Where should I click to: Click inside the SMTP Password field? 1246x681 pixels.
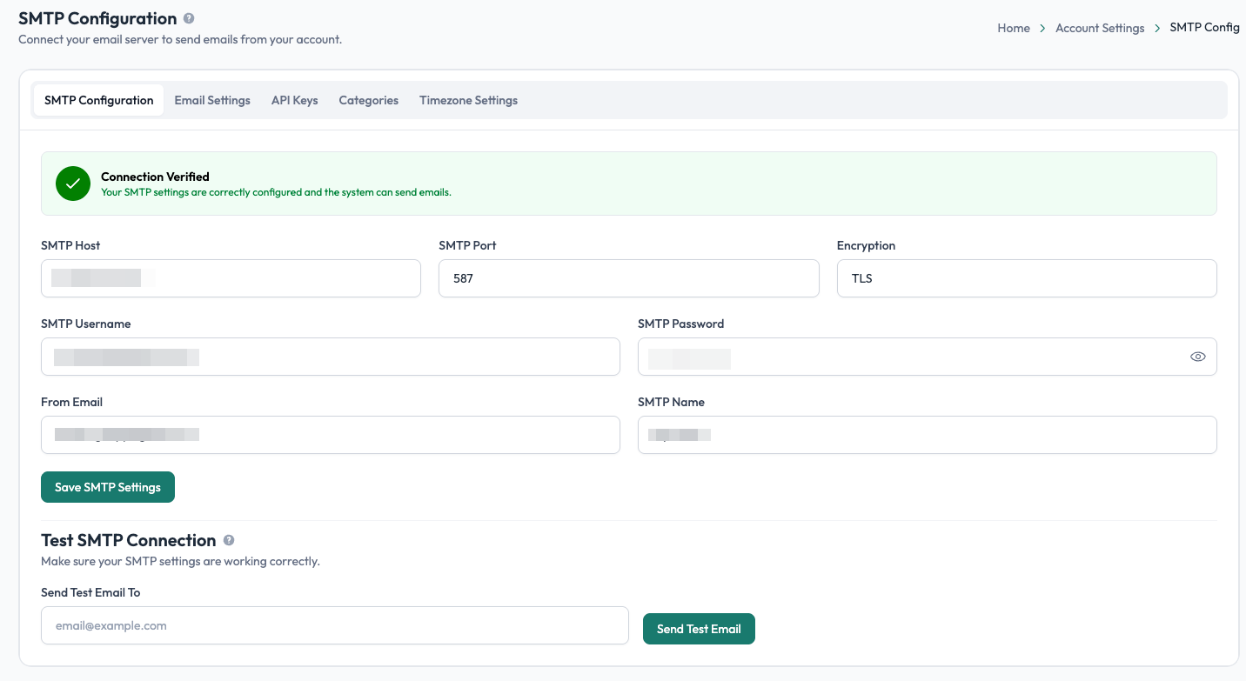928,357
